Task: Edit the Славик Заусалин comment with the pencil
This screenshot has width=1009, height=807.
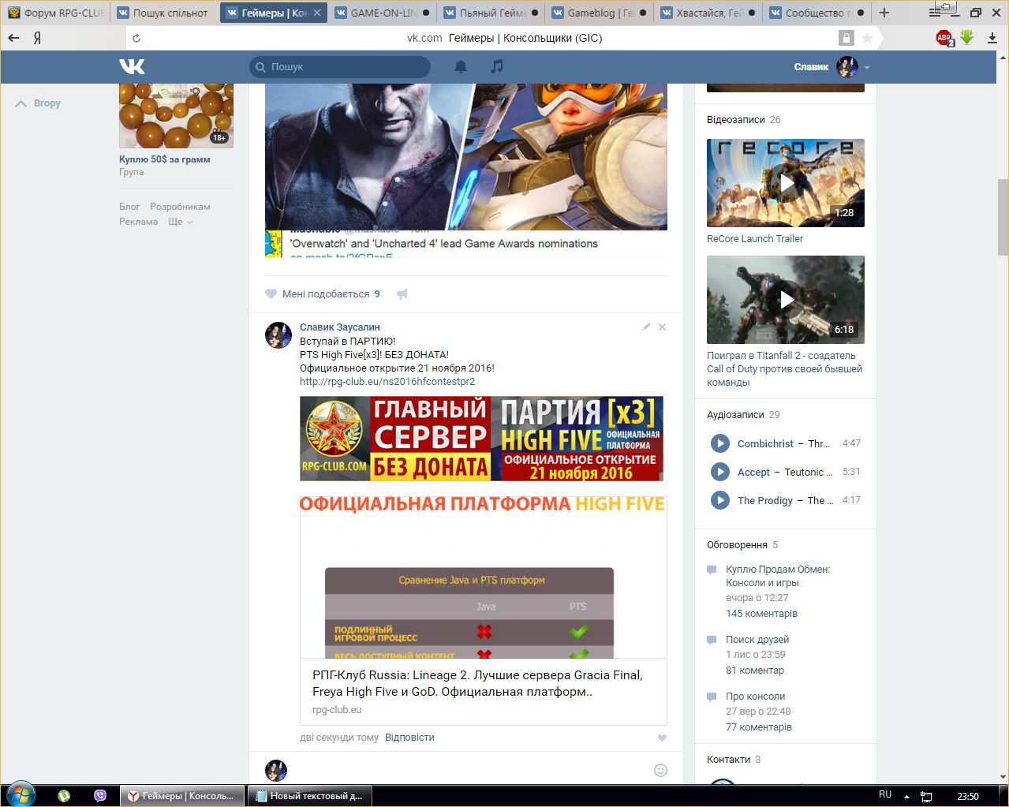Action: click(x=646, y=327)
